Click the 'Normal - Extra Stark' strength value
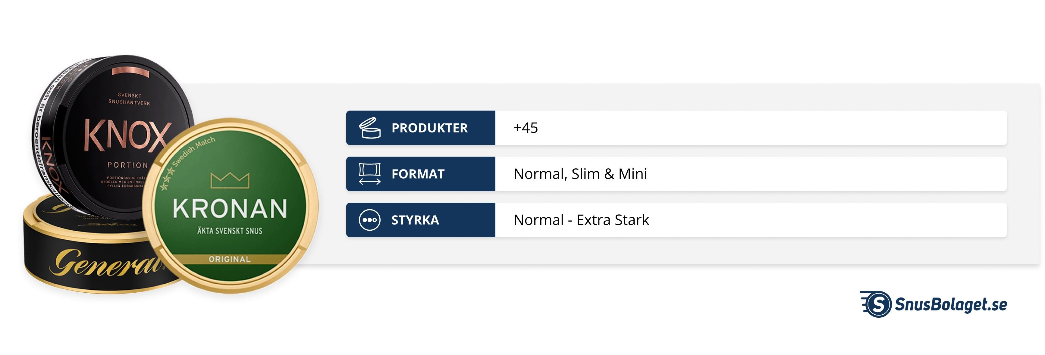1045x355 pixels. [x=581, y=220]
